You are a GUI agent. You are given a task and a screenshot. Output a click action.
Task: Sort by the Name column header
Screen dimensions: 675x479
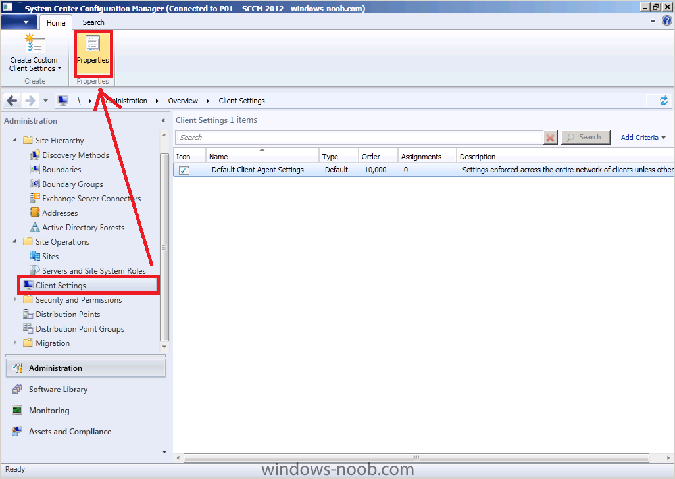point(262,156)
